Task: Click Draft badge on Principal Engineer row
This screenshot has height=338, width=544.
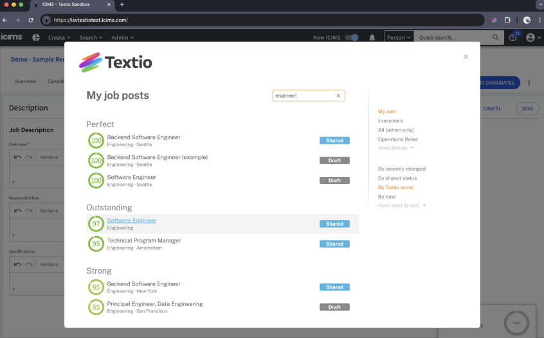Action: click(x=334, y=307)
